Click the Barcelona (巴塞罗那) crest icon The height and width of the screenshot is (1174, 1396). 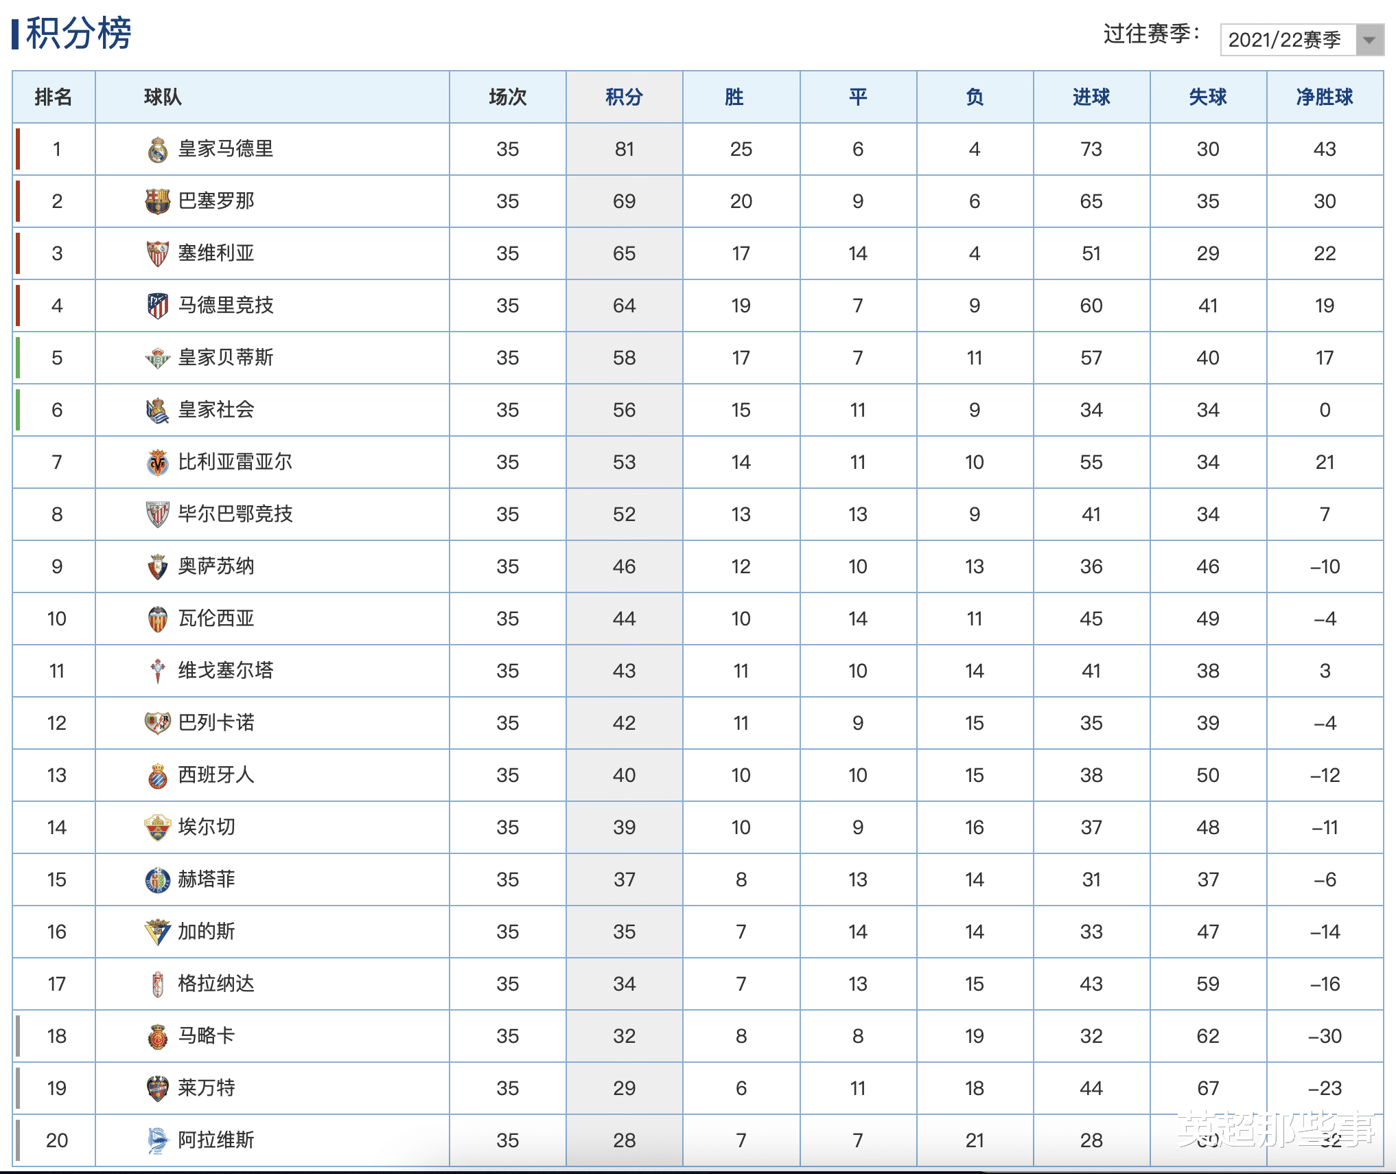pos(158,202)
